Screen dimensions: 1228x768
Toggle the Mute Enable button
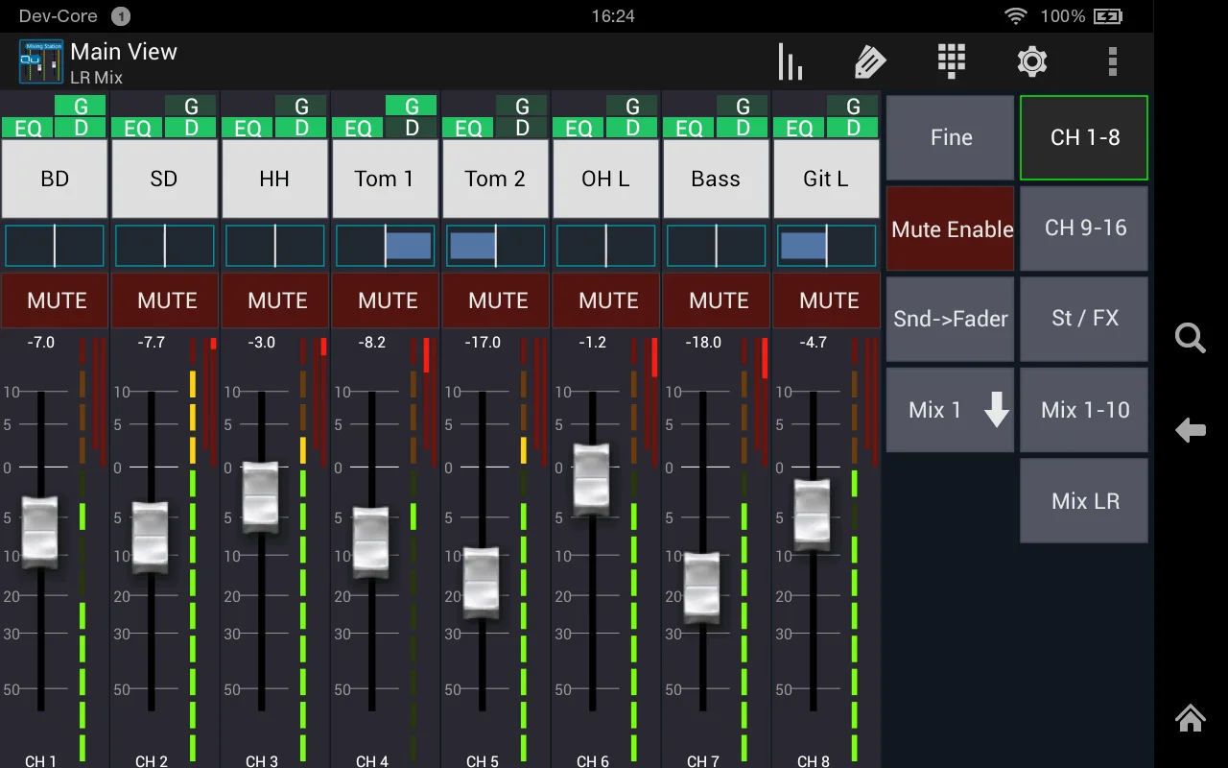click(951, 228)
